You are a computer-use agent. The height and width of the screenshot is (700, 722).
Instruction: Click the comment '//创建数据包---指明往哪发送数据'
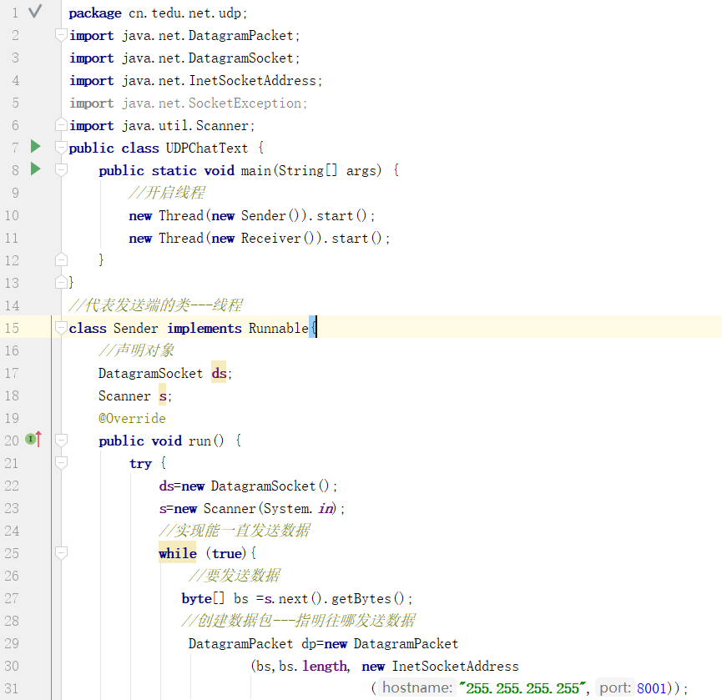[x=298, y=621]
